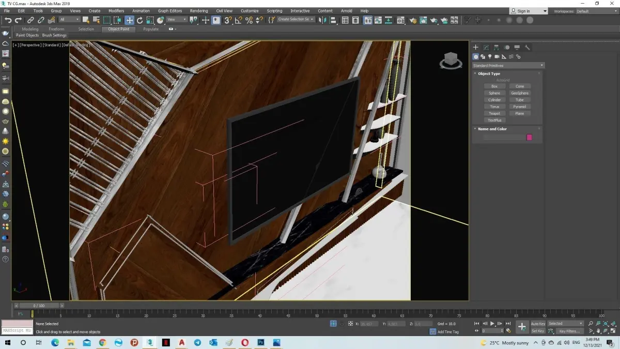Open the Material Editor teapot icon

(x=400, y=20)
